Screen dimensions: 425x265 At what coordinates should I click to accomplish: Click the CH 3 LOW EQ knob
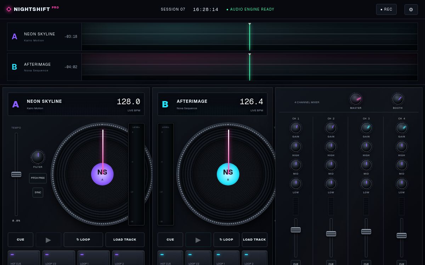point(366,184)
